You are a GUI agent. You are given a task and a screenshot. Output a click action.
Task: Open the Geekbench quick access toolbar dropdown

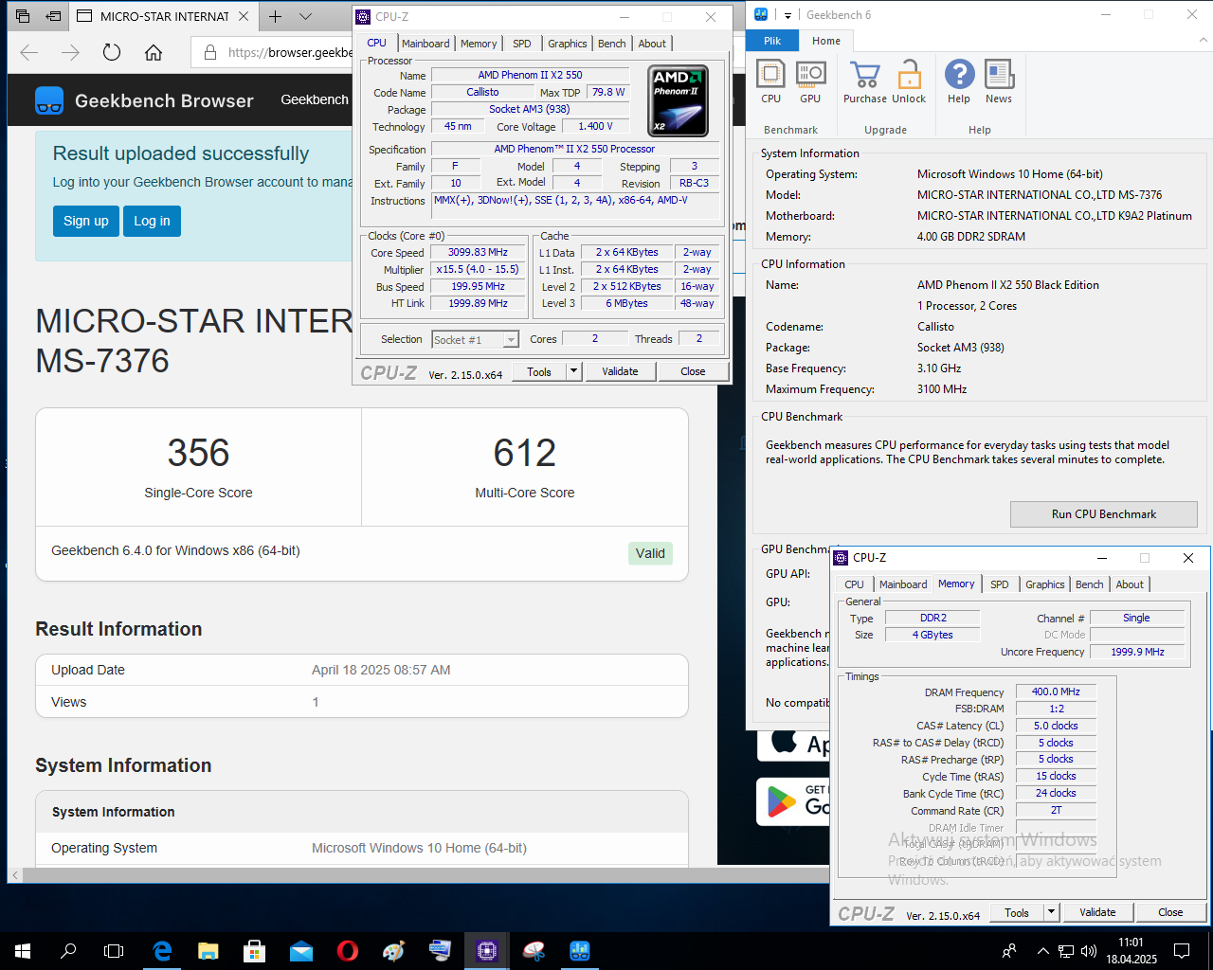click(788, 15)
